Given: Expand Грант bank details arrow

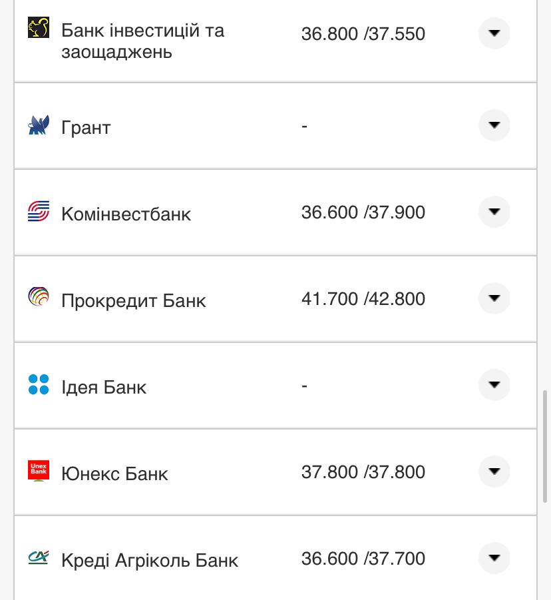Looking at the screenshot, I should (494, 125).
